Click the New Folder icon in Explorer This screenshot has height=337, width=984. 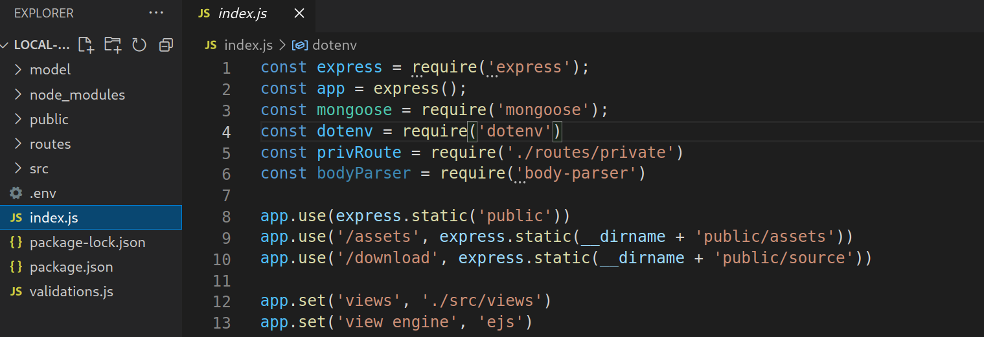pyautogui.click(x=113, y=45)
